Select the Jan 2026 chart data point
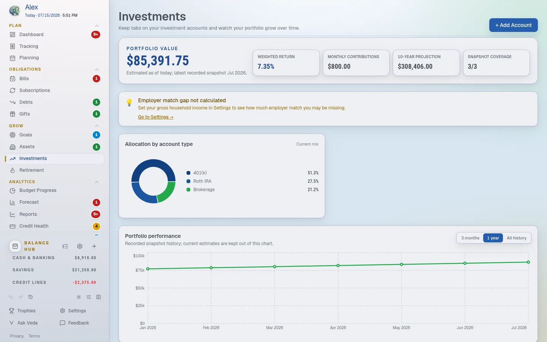Screen dimensions: 547x342 point(148,269)
